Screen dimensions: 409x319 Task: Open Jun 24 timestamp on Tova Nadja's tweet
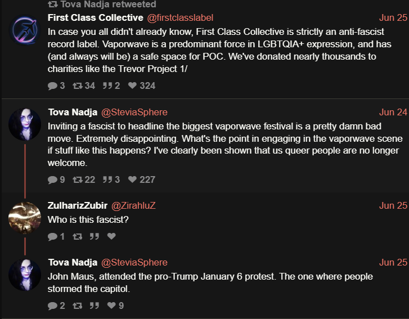tap(393, 112)
